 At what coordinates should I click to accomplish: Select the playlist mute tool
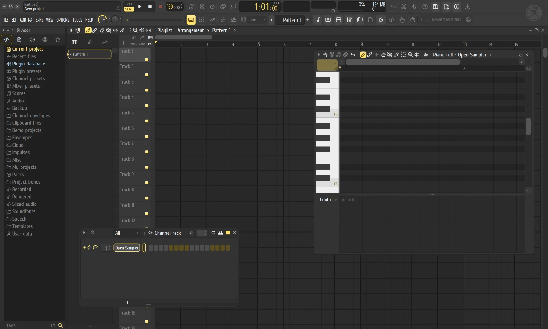(109, 30)
